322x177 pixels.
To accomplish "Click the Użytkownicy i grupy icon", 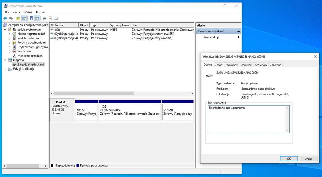I will tap(14, 47).
